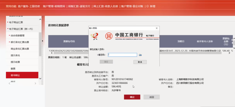The width and height of the screenshot is (235, 107).
Task: Click the plus icon next to 新增
Action: coord(148,6)
